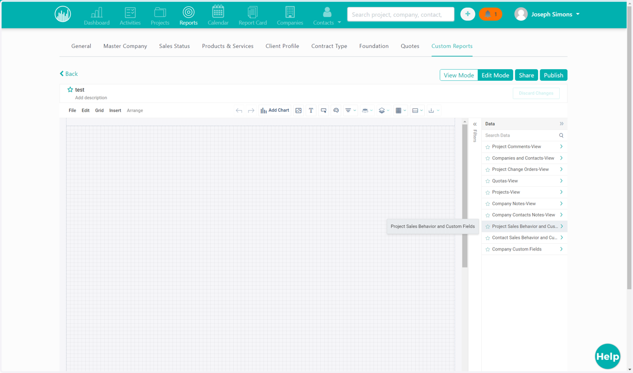The height and width of the screenshot is (373, 633).
Task: Insert a text box with T icon
Action: [311, 110]
